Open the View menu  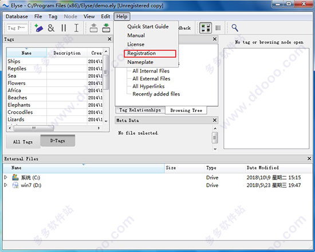(89, 17)
